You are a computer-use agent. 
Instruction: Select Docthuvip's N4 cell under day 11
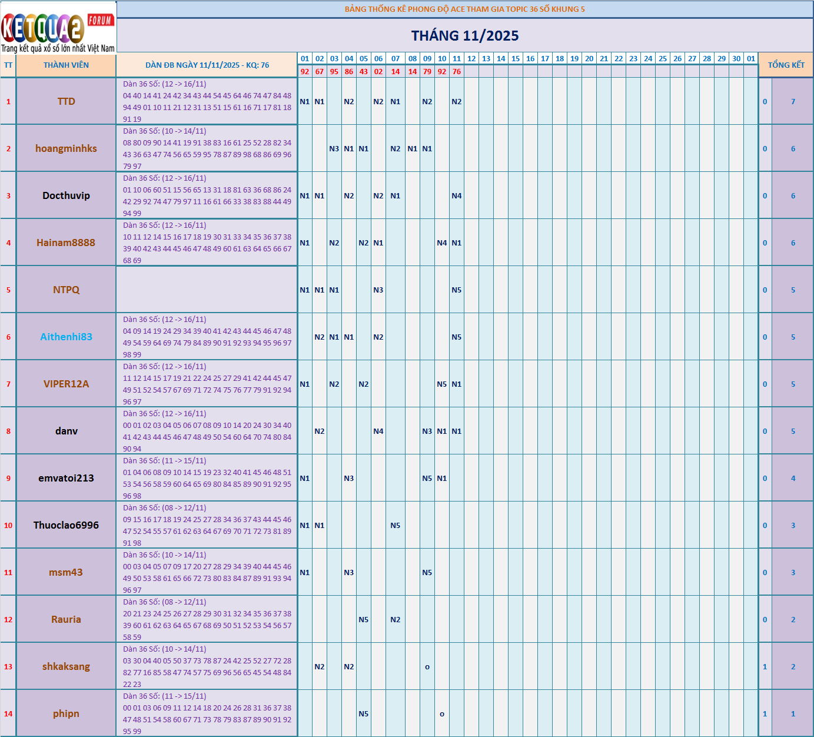tap(457, 195)
